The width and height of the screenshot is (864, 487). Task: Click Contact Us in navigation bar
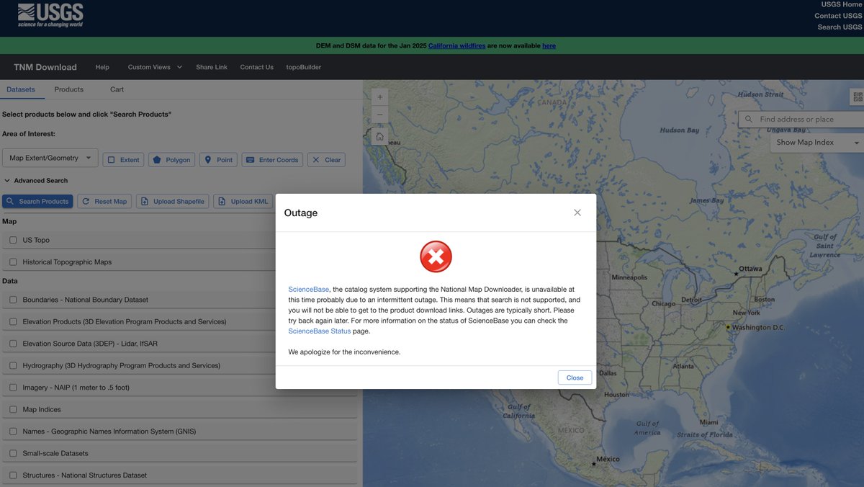point(257,67)
